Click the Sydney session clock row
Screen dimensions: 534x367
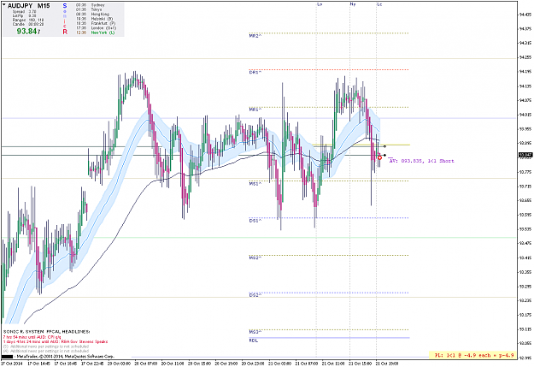pos(90,5)
